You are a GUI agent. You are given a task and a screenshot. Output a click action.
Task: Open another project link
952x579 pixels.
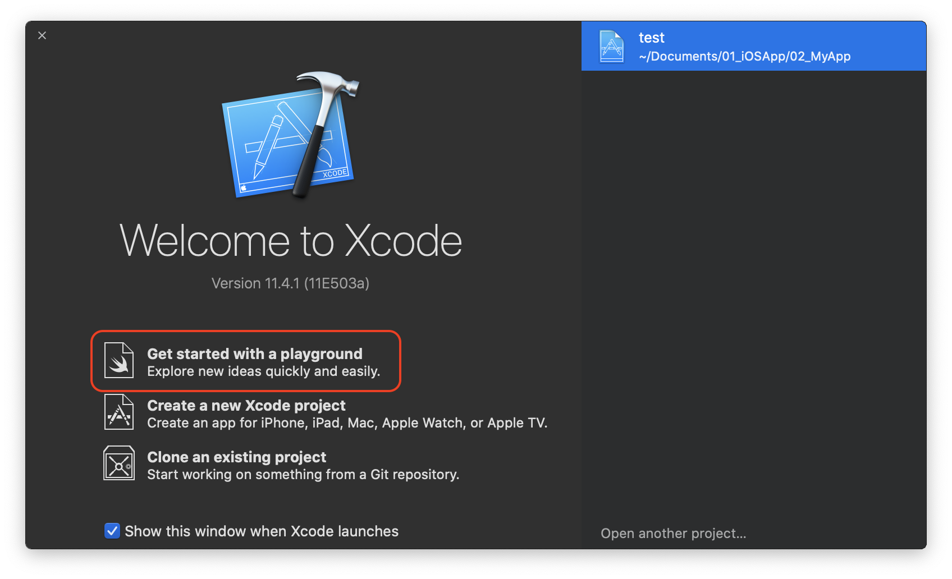[x=674, y=534]
